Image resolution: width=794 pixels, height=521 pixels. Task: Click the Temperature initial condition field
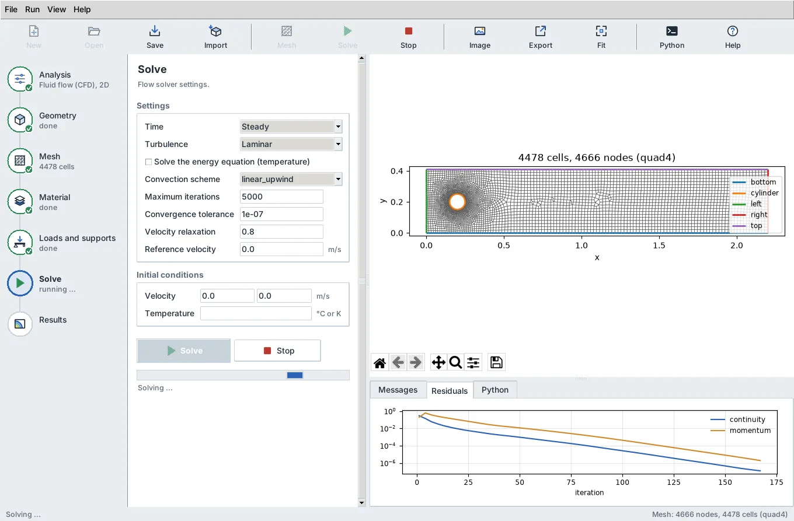(256, 313)
